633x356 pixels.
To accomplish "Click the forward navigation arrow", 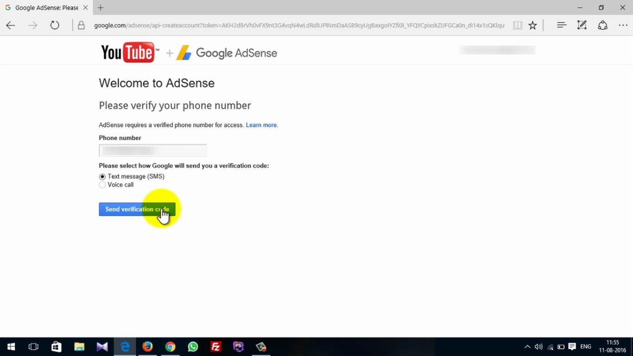I will [x=32, y=25].
